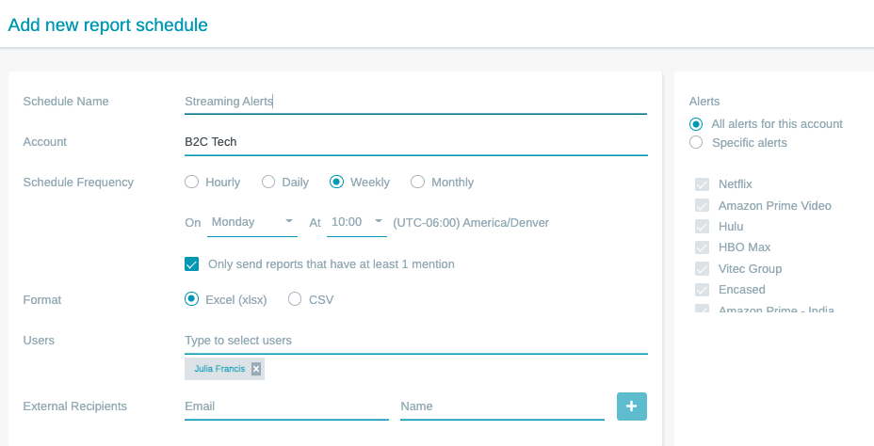Click the plus button to add external recipient
The image size is (874, 446).
point(632,406)
